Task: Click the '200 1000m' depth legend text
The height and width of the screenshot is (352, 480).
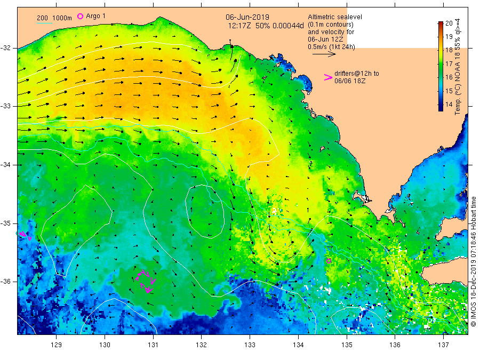Action: tap(54, 18)
